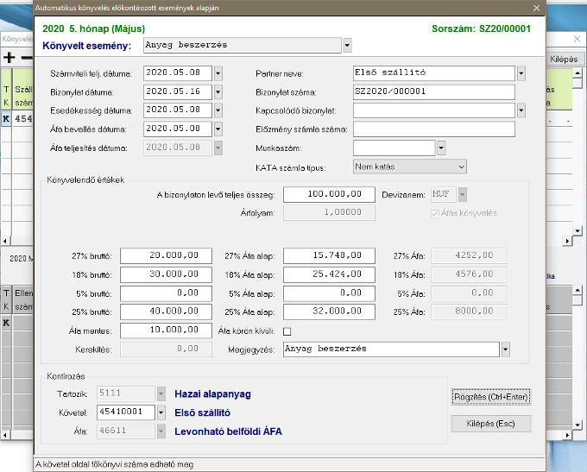The image size is (587, 472).
Task: Click into the Bizonylat száma field
Action: coord(433,91)
